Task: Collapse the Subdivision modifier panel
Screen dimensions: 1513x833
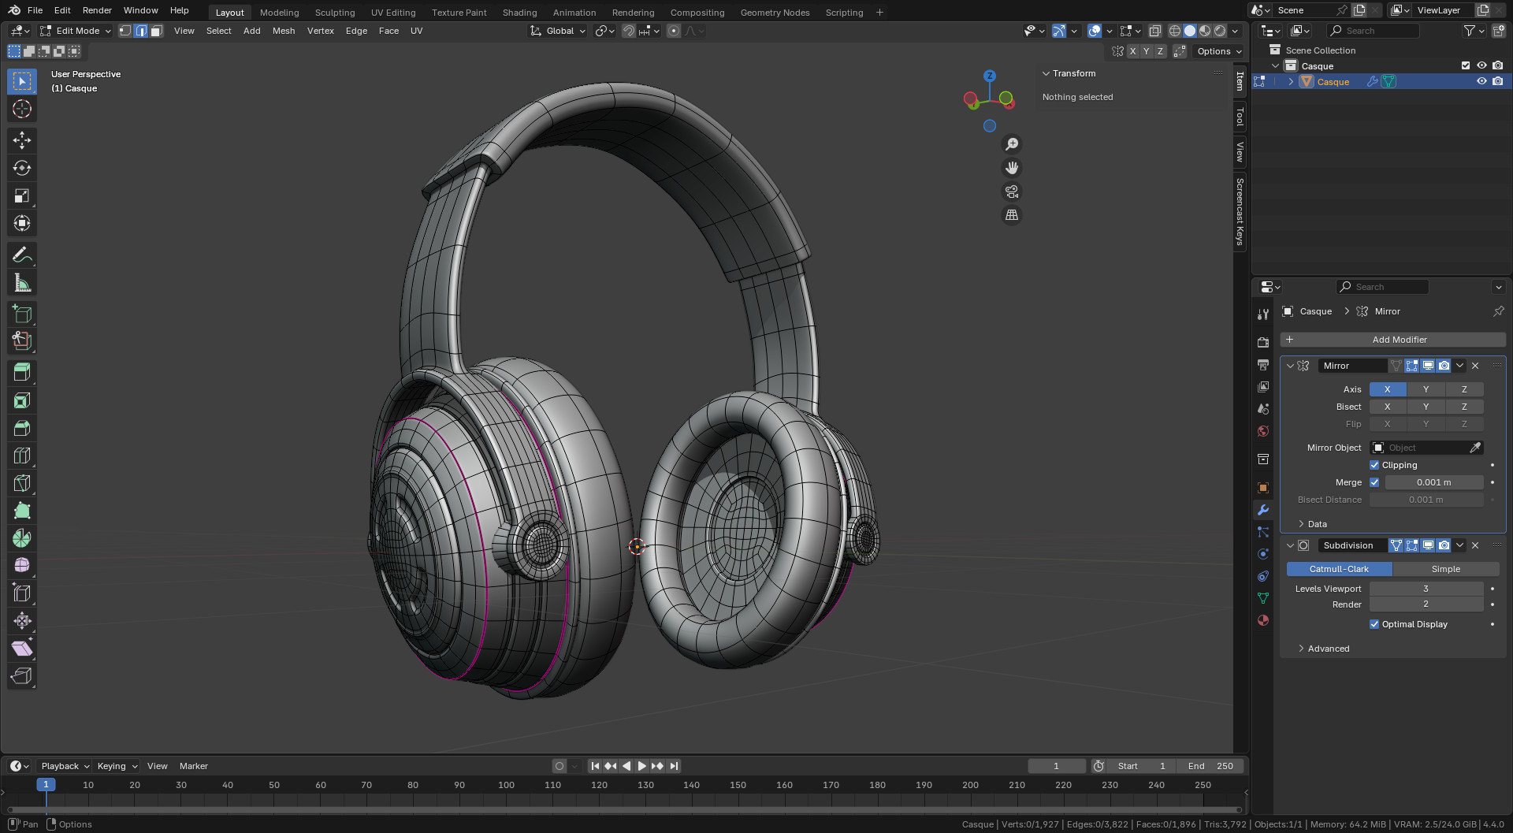Action: point(1290,545)
